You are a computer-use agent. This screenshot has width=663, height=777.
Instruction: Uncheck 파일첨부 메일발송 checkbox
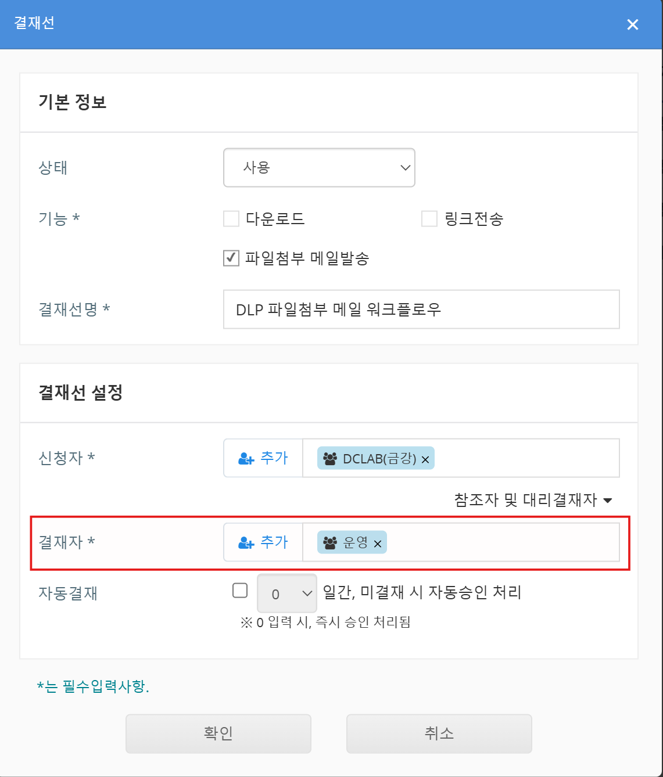[231, 258]
